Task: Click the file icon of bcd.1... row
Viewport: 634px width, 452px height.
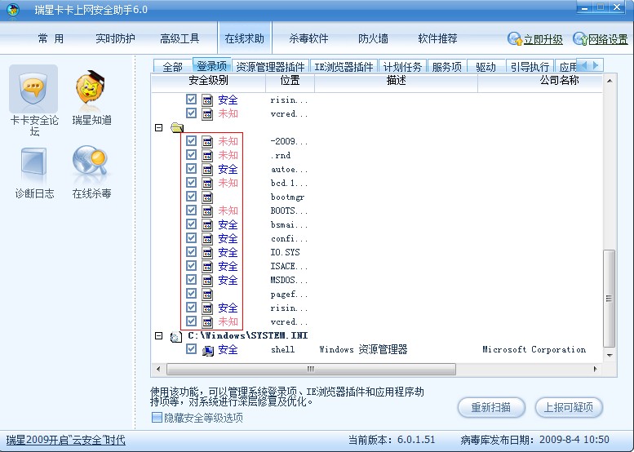Action: [x=207, y=184]
